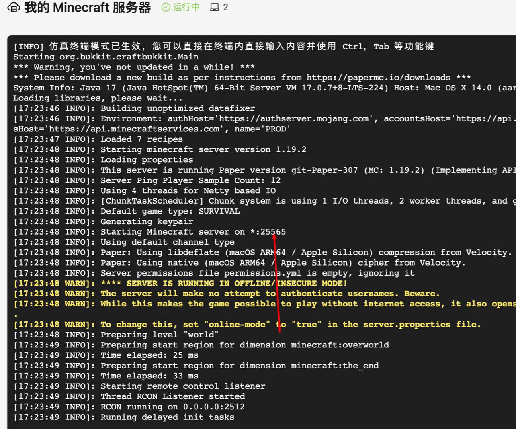Click the "Running delayed init tasks" log line
Image resolution: width=516 pixels, height=429 pixels.
tap(167, 417)
